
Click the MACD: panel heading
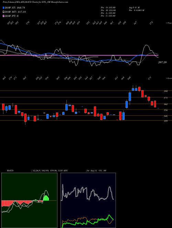[10, 171]
